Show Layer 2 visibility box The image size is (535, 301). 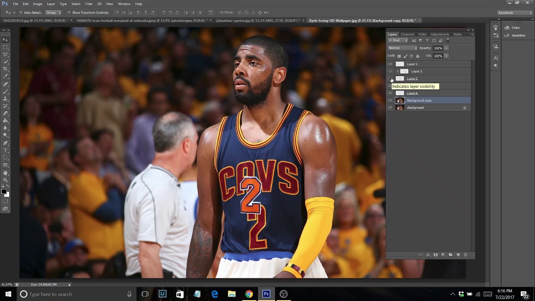tap(390, 79)
